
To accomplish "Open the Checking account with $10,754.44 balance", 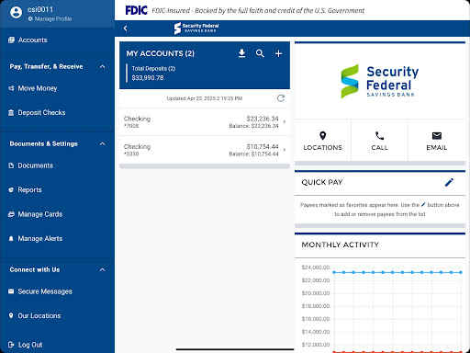I will [205, 150].
